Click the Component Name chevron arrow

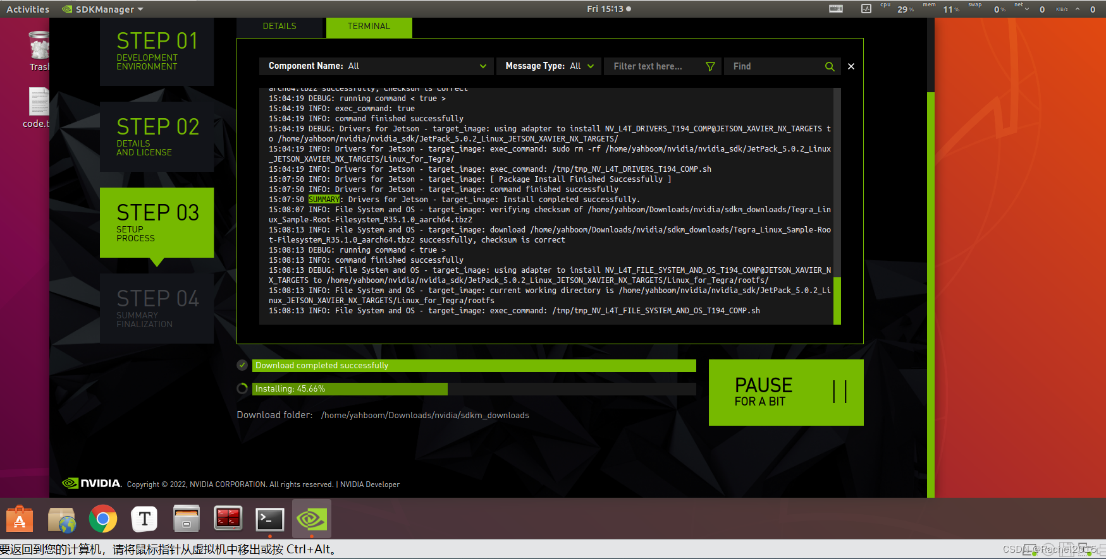click(x=483, y=66)
